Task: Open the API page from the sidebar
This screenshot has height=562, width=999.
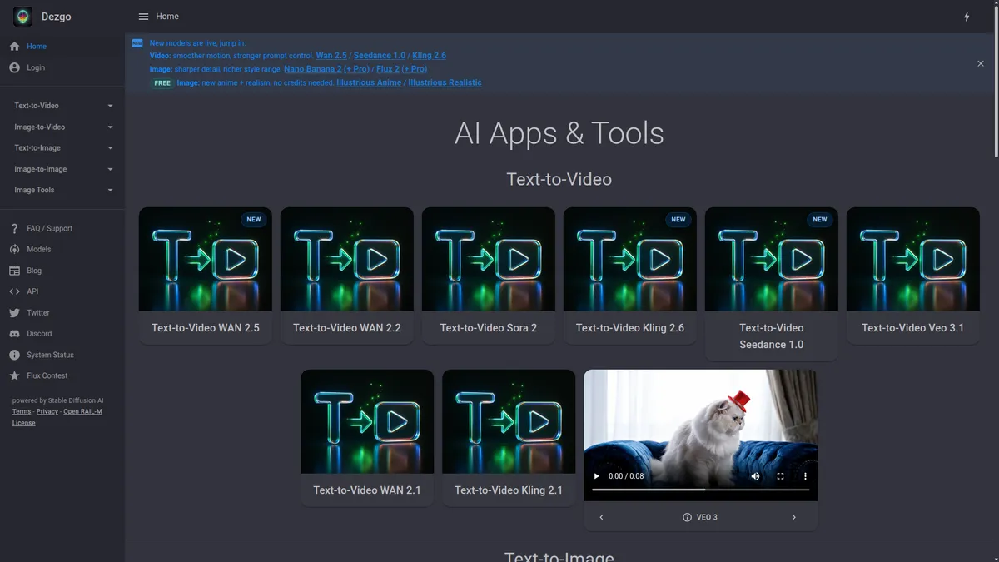Action: point(32,291)
